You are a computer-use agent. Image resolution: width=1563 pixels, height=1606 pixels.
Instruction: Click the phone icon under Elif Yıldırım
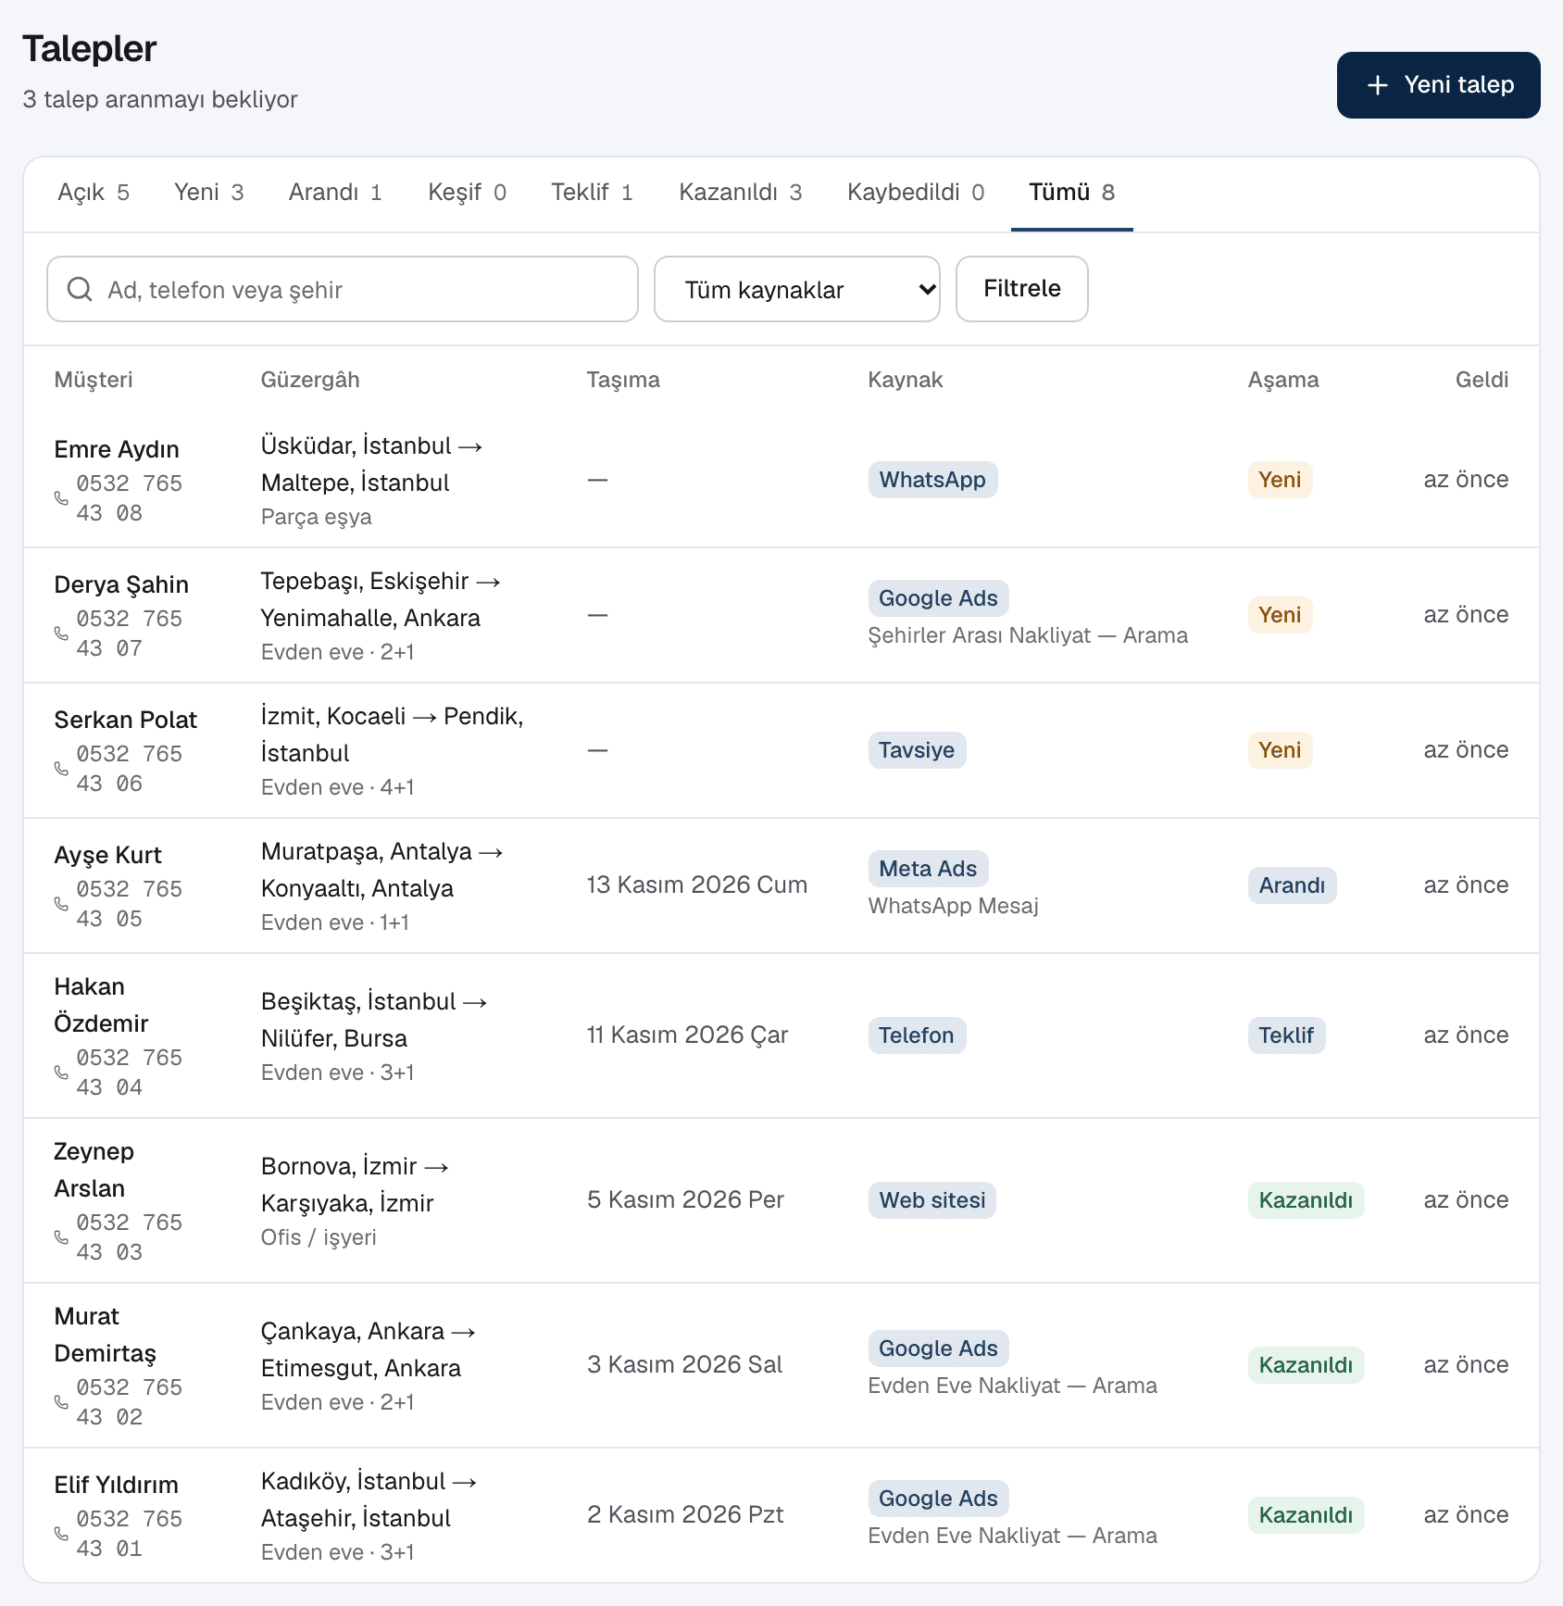tap(61, 1534)
